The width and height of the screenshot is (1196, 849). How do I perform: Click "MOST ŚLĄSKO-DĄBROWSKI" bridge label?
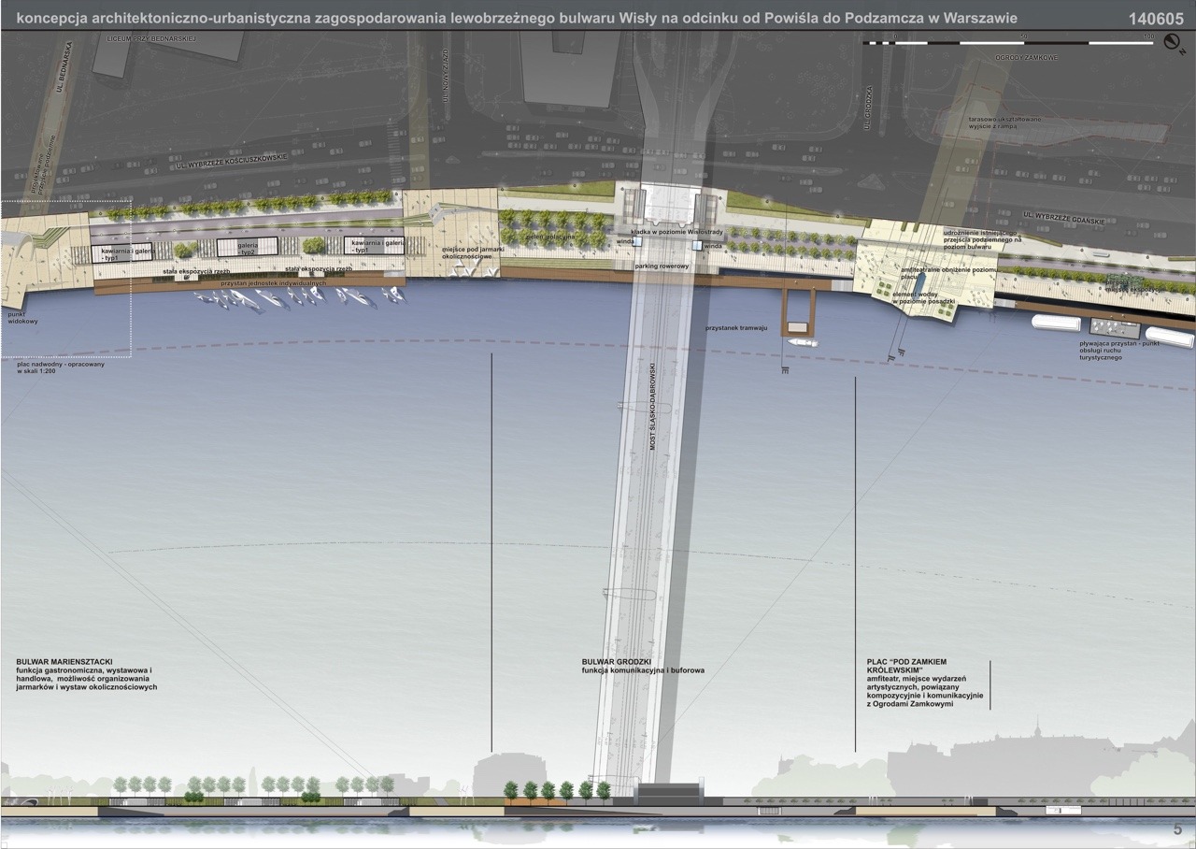[654, 408]
